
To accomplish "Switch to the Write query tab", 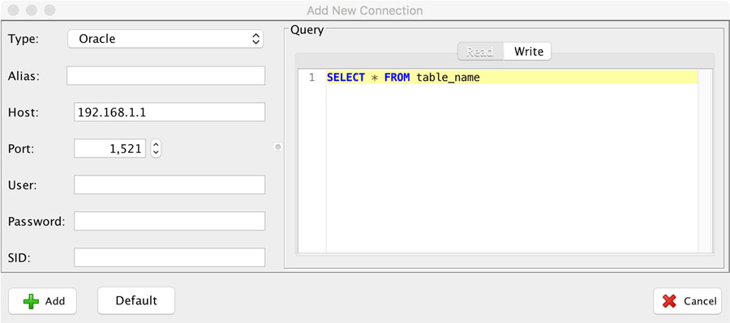I will click(528, 52).
